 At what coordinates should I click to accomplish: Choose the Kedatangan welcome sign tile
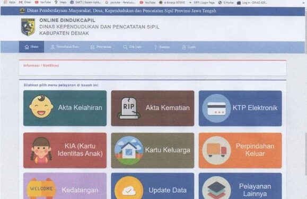(x=65, y=186)
